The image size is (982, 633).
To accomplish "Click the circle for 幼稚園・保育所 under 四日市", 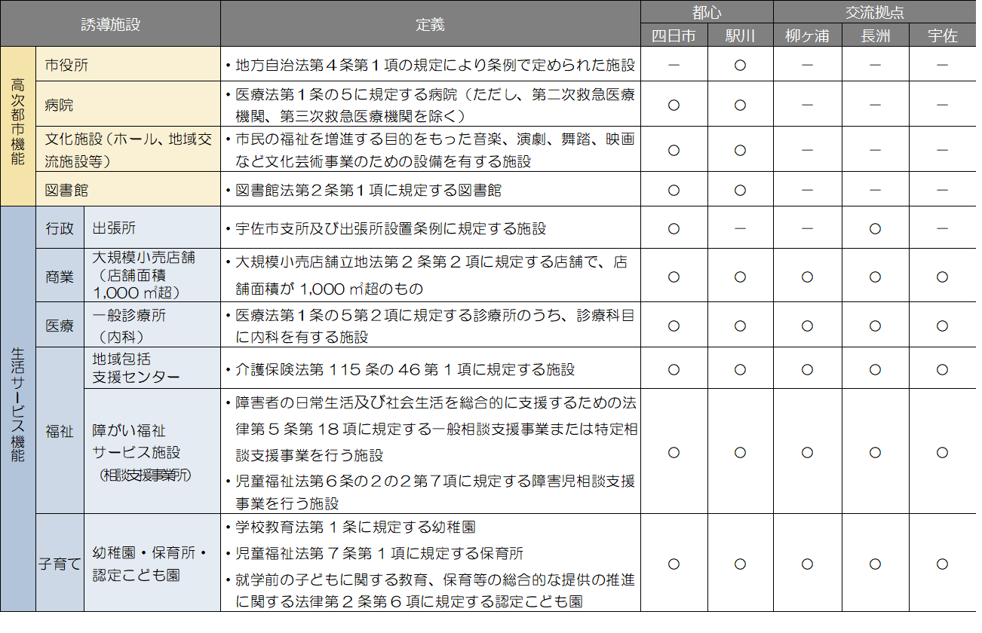I will click(674, 564).
